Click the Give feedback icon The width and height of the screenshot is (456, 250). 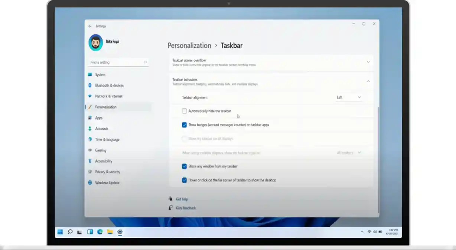[170, 208]
